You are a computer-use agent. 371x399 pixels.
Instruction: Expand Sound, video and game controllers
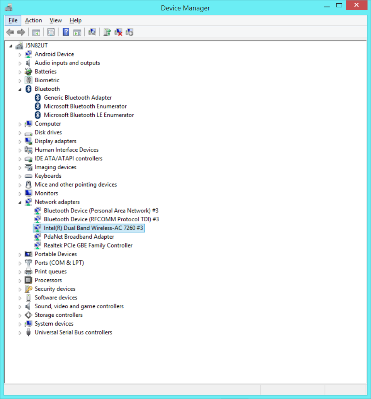[20, 307]
